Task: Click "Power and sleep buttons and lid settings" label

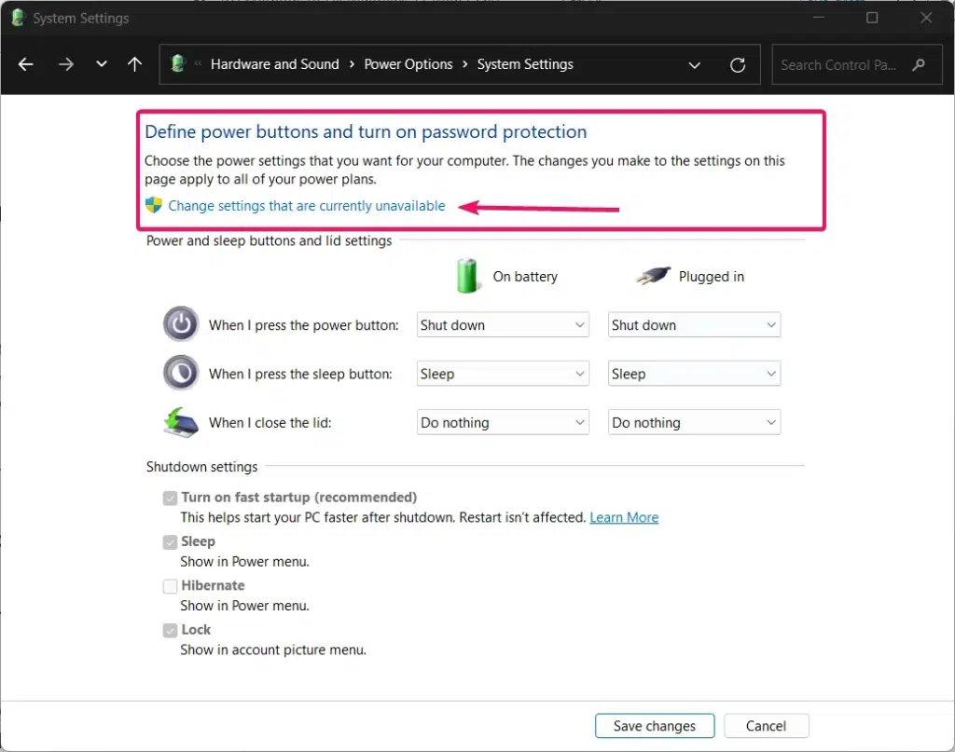Action: pos(269,241)
